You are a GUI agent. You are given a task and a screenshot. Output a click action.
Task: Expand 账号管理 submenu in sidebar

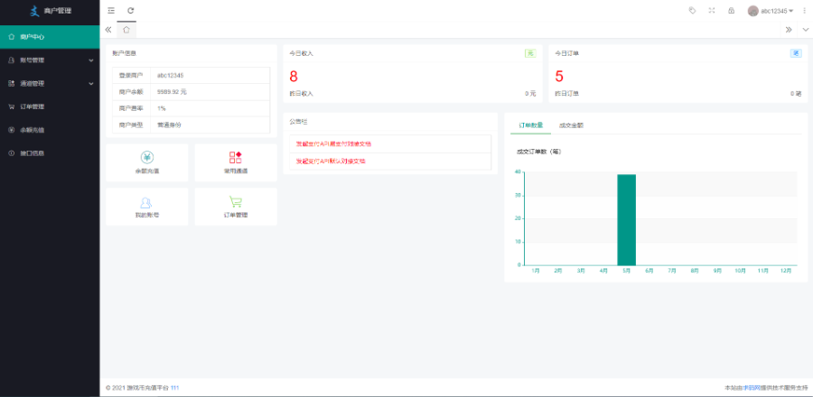pos(50,60)
